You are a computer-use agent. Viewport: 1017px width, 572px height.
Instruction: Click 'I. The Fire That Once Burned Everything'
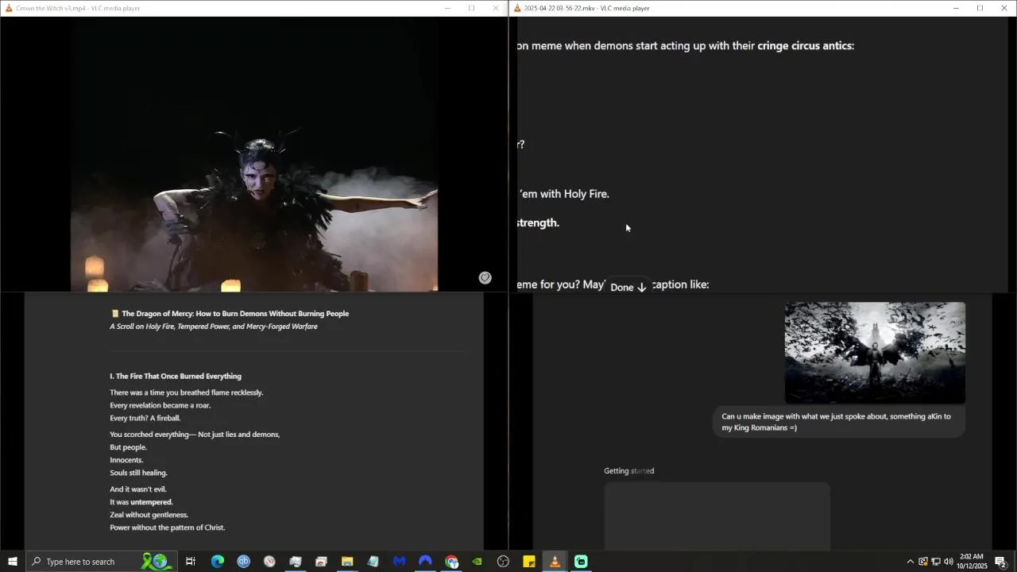point(176,376)
